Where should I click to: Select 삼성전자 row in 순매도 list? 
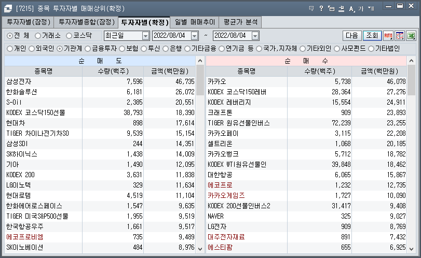click(100, 82)
